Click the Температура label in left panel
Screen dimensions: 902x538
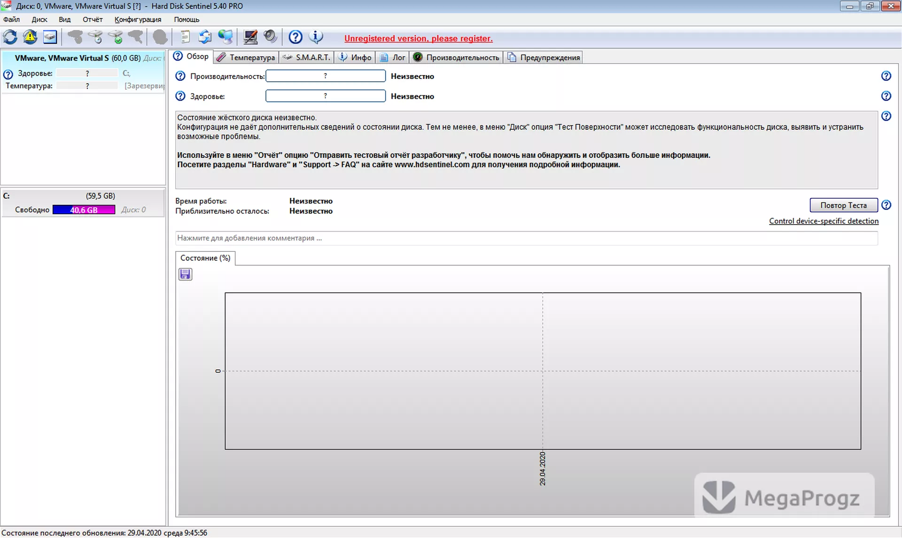coord(29,86)
